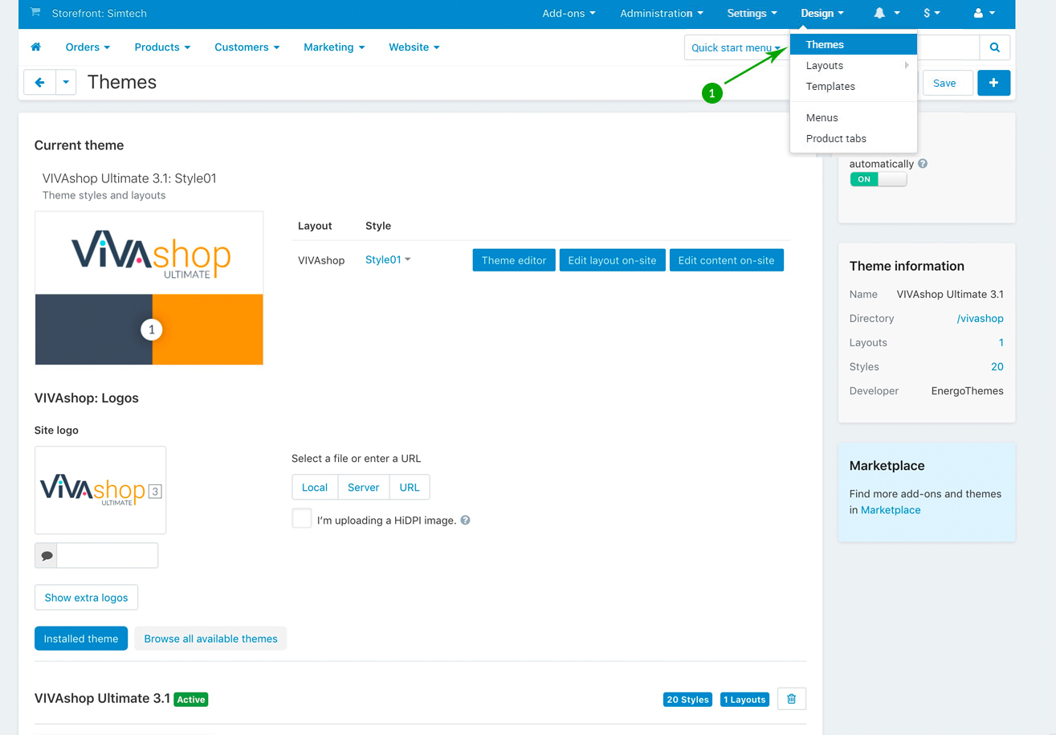This screenshot has width=1056, height=735.
Task: Click Edit content on-site button
Action: (x=727, y=260)
